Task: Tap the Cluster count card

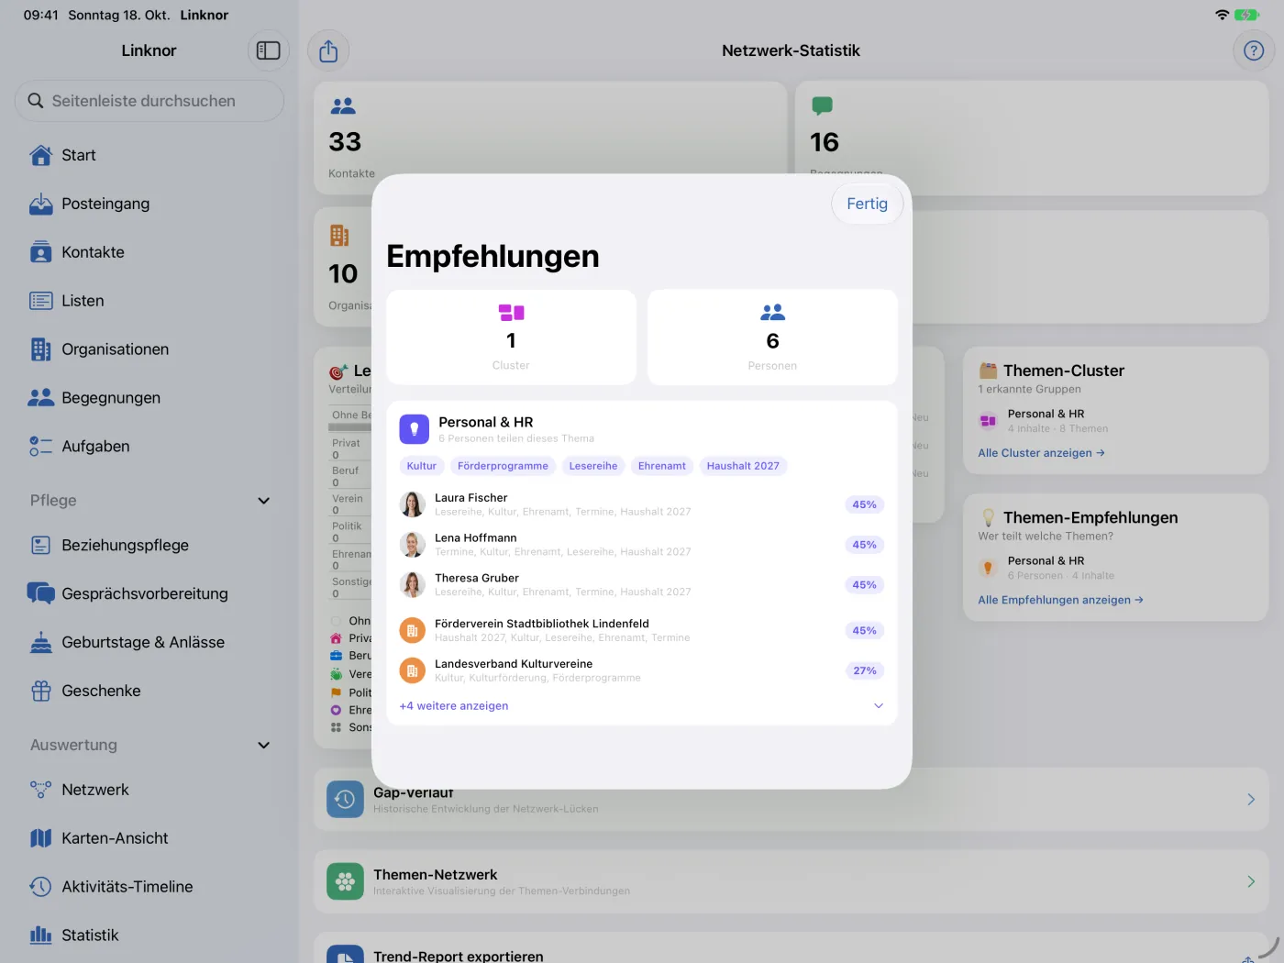Action: pos(512,338)
